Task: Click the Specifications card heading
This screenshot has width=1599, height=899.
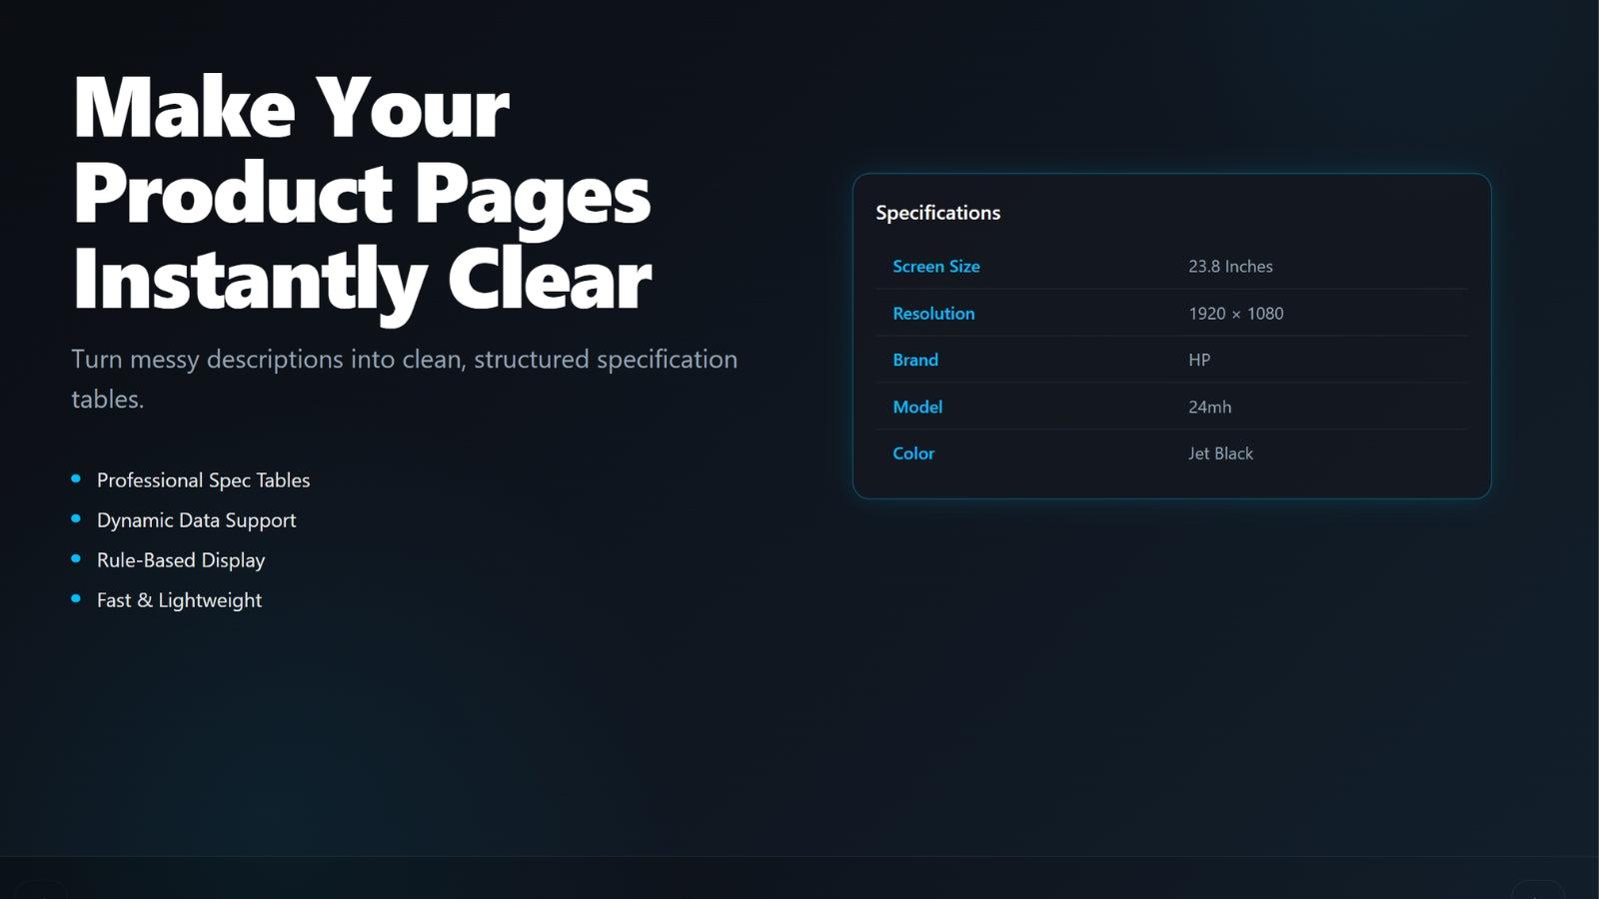Action: pos(937,213)
